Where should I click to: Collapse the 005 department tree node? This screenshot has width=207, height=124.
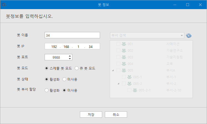pyautogui.click(x=113, y=71)
